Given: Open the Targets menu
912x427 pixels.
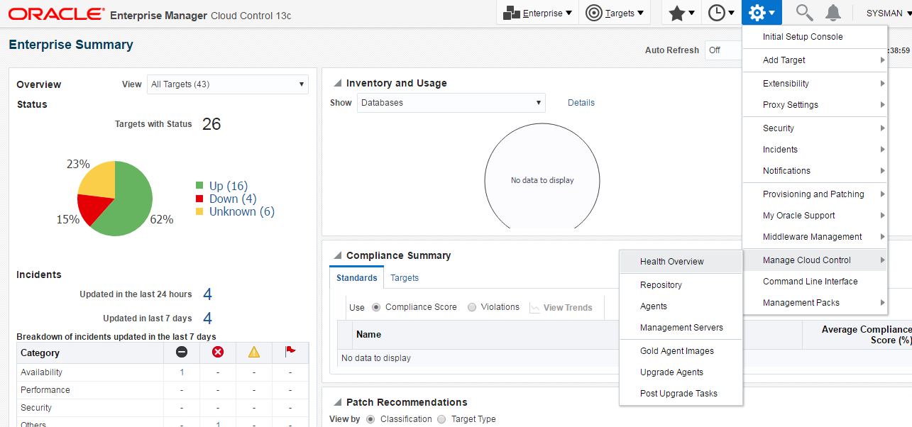Looking at the screenshot, I should pyautogui.click(x=615, y=13).
